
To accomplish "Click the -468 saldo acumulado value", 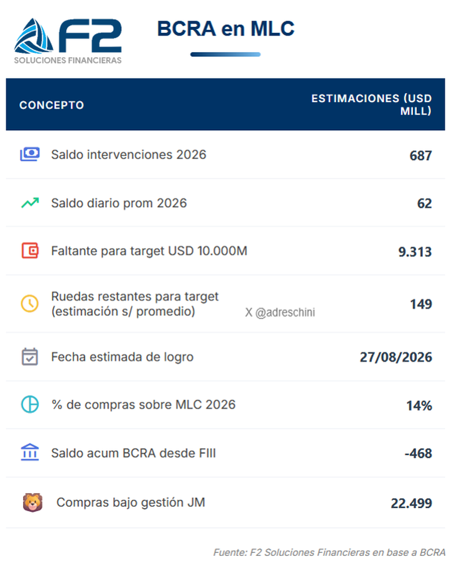I will 418,454.
